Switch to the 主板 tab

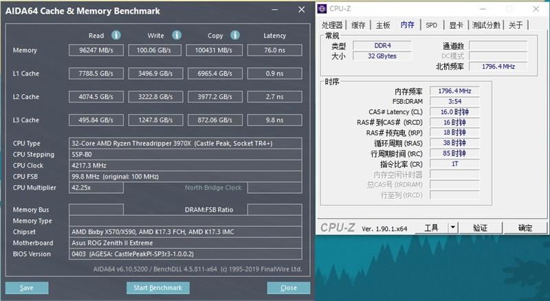pyautogui.click(x=383, y=25)
